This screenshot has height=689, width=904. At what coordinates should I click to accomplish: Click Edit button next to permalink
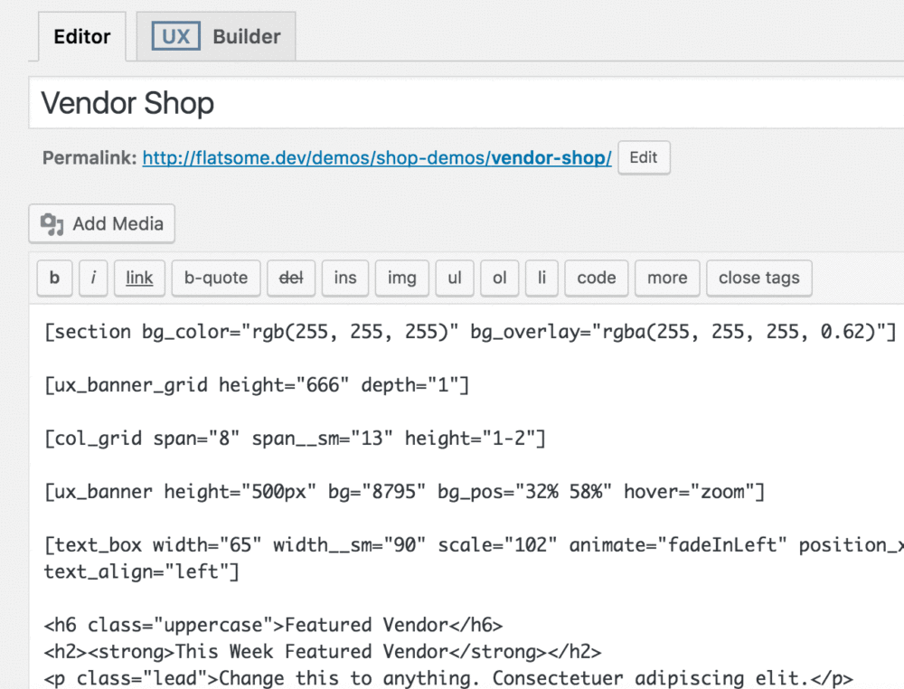pyautogui.click(x=643, y=157)
